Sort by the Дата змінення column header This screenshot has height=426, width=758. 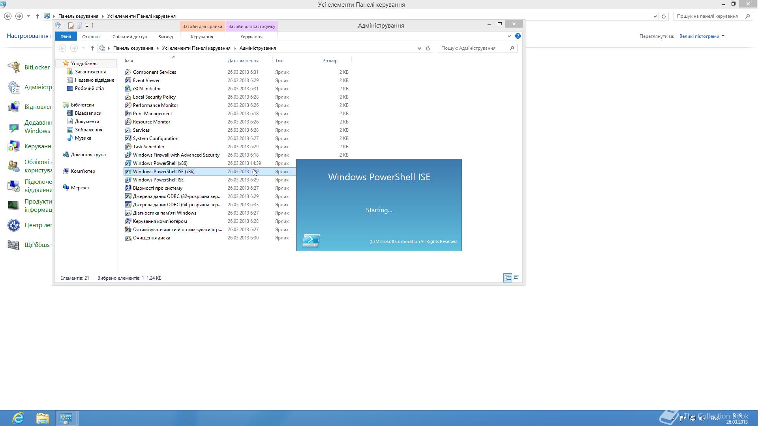249,61
